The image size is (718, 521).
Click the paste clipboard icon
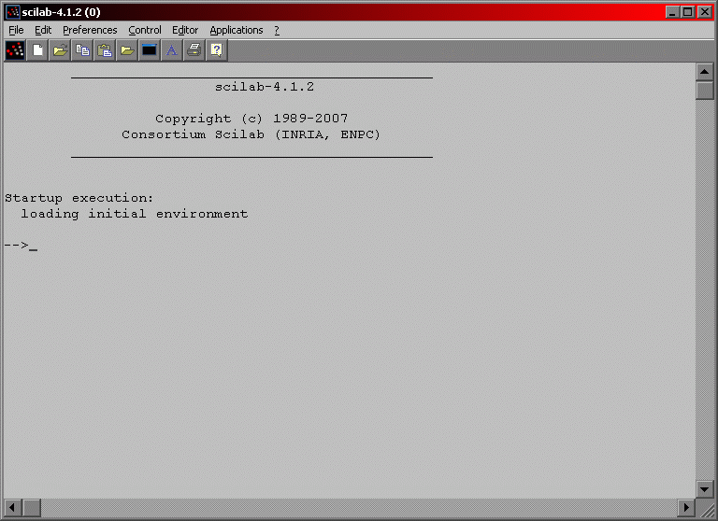(105, 50)
